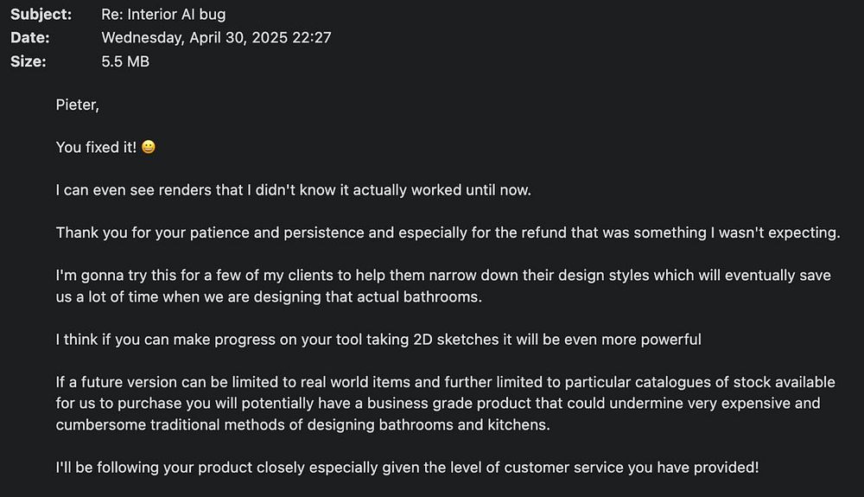Image resolution: width=864 pixels, height=497 pixels.
Task: Click the sentence starting "I can even see renders"
Action: (294, 189)
